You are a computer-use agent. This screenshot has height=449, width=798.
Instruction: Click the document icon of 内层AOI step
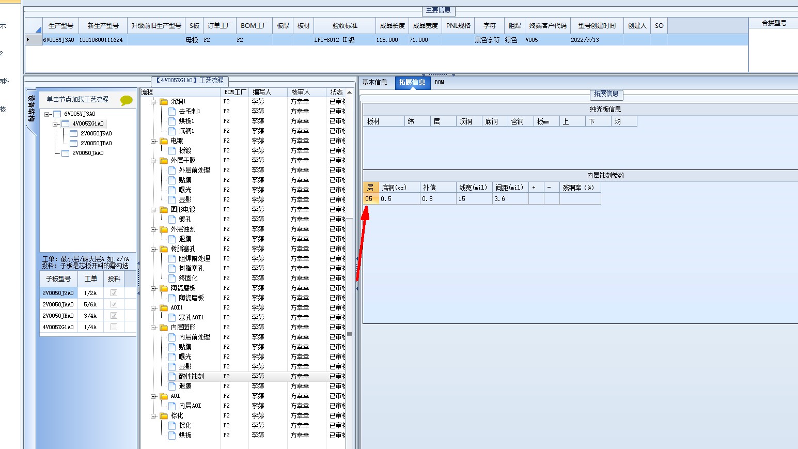172,406
